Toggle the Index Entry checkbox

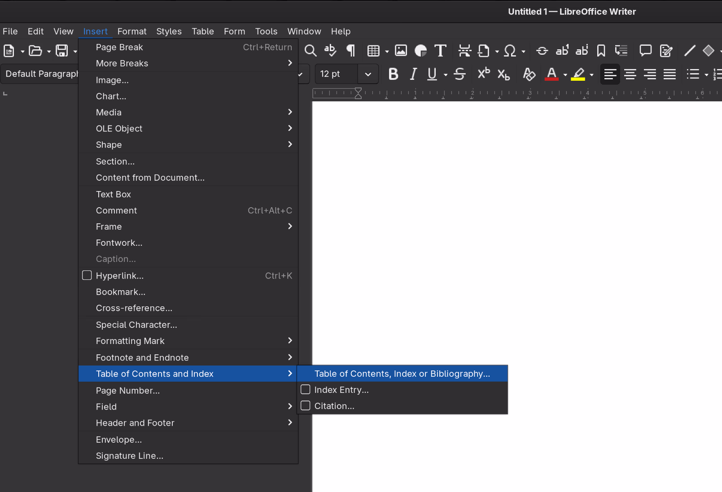306,389
